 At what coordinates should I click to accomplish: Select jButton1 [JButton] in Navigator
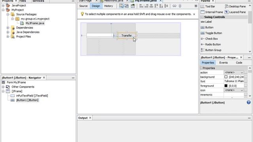tap(27, 100)
